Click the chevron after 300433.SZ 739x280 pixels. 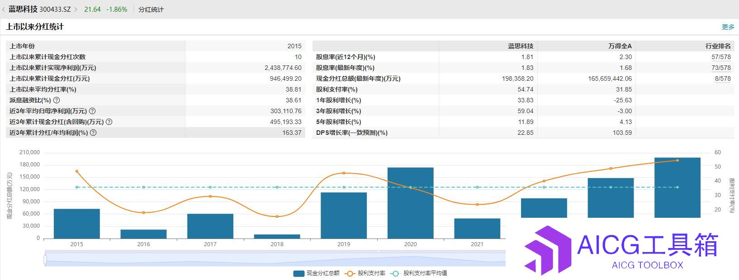pos(76,9)
